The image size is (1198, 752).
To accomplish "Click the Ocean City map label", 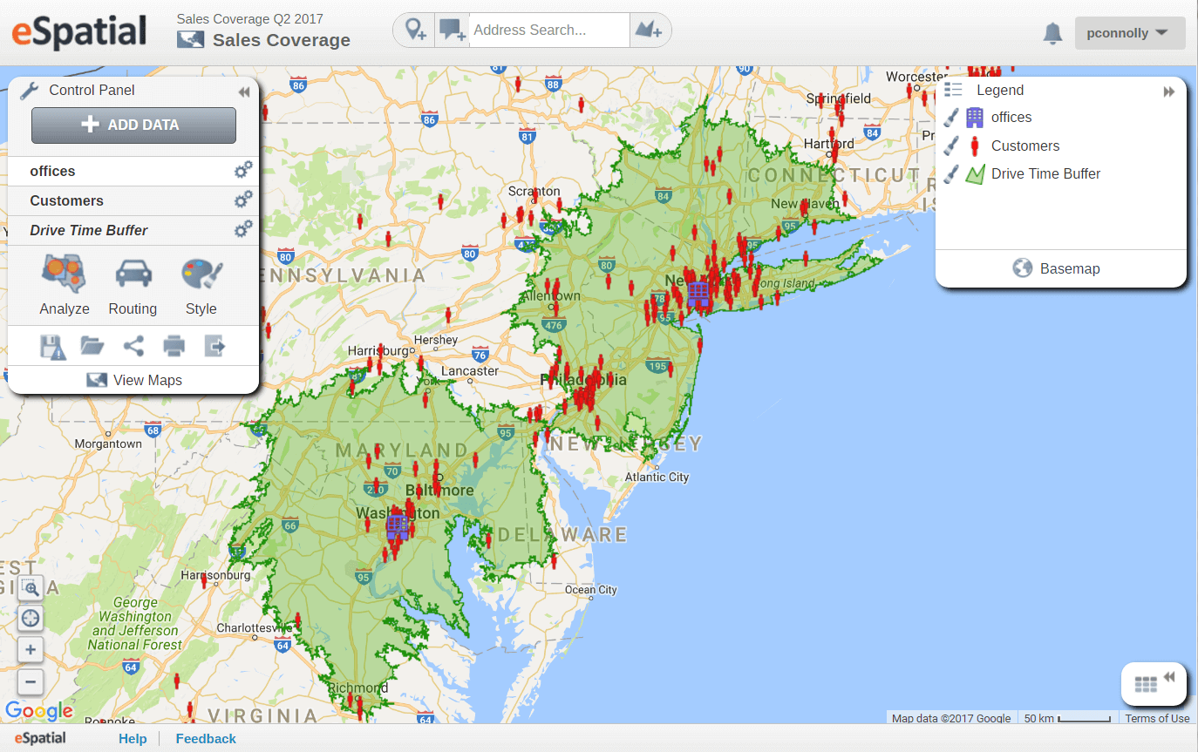I will 590,590.
